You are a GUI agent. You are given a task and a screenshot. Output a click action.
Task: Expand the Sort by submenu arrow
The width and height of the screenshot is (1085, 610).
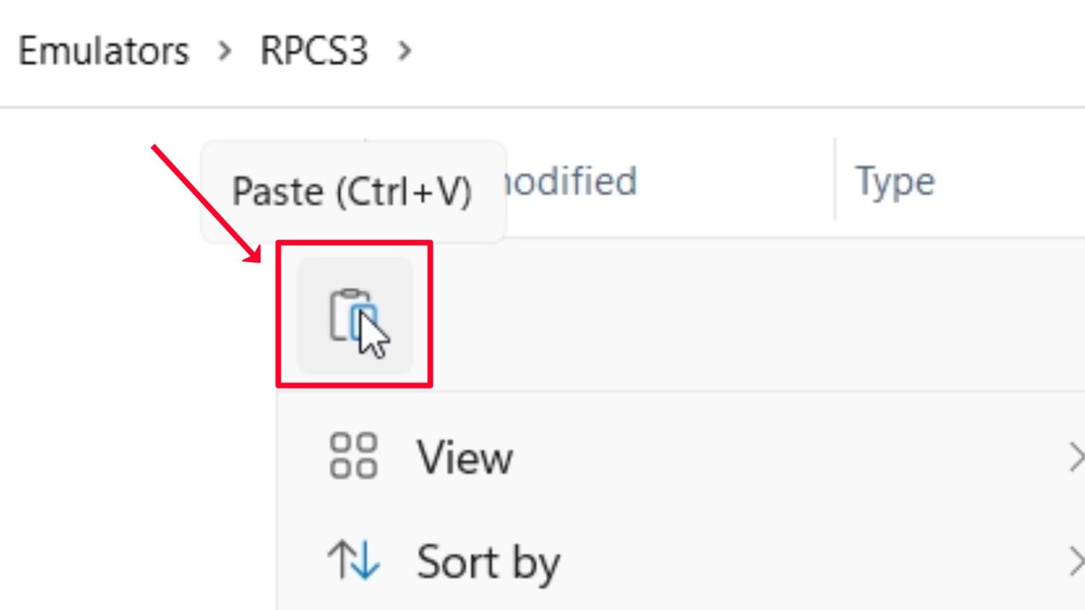[x=1075, y=562]
